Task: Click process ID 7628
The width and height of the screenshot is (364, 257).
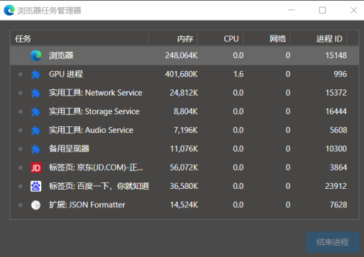Action: [x=338, y=205]
